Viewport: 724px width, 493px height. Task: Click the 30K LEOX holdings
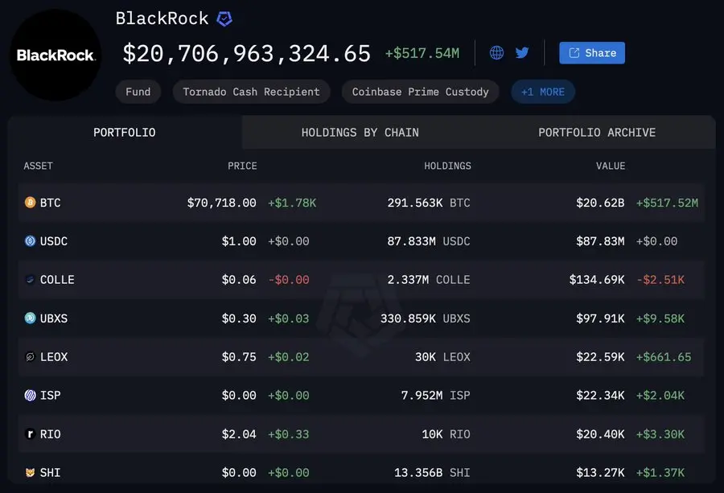pos(442,357)
